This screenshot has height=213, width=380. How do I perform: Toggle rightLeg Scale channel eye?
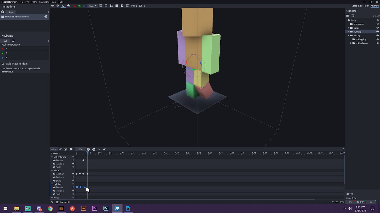point(54,194)
